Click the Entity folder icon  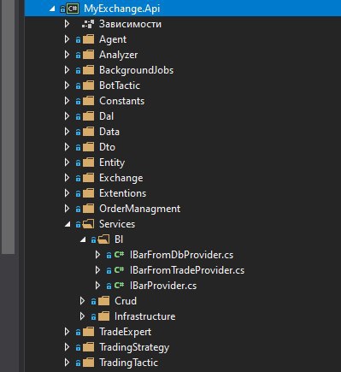pos(88,162)
